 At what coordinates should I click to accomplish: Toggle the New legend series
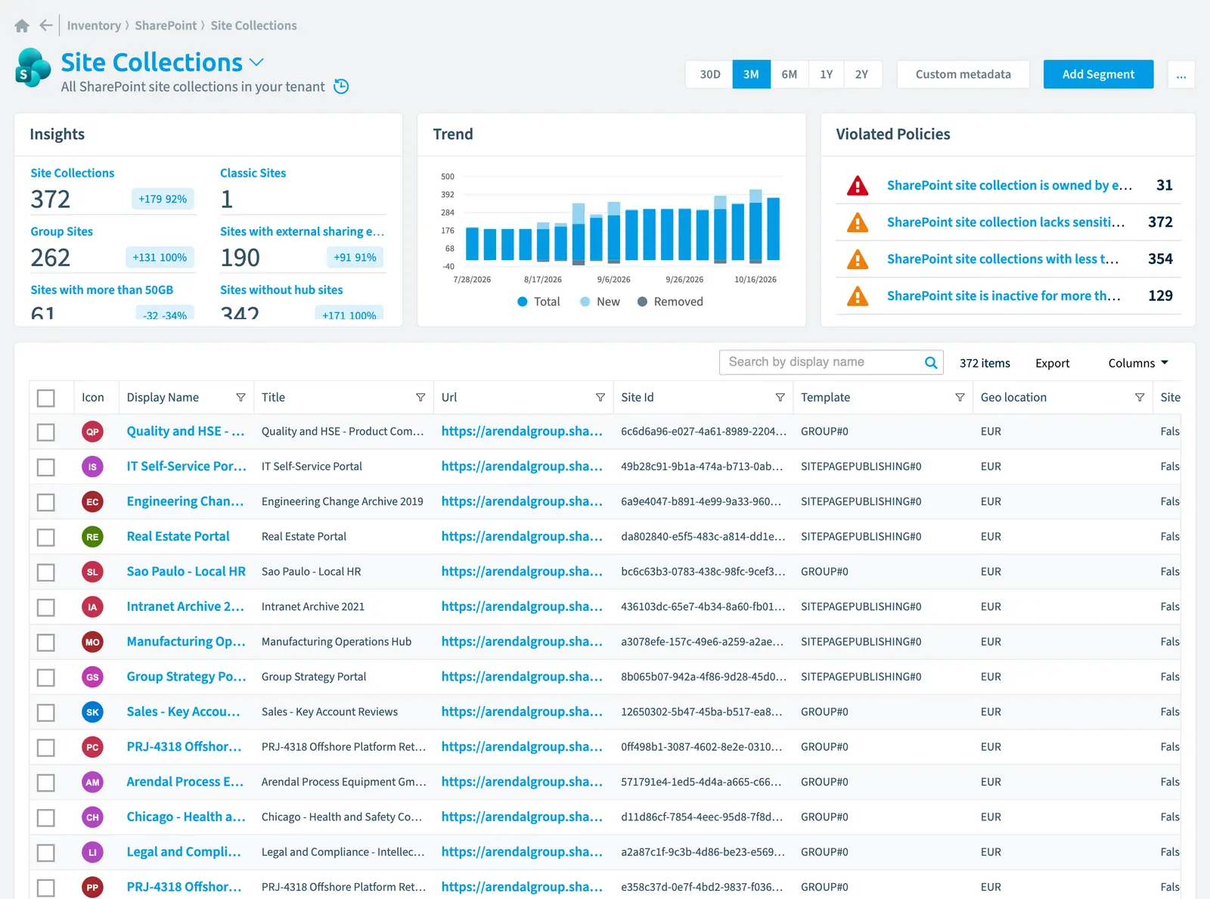point(600,302)
